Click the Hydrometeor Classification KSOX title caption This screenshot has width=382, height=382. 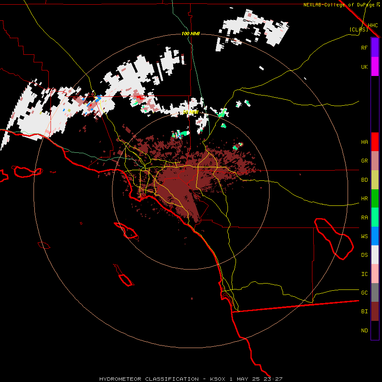coord(191,379)
